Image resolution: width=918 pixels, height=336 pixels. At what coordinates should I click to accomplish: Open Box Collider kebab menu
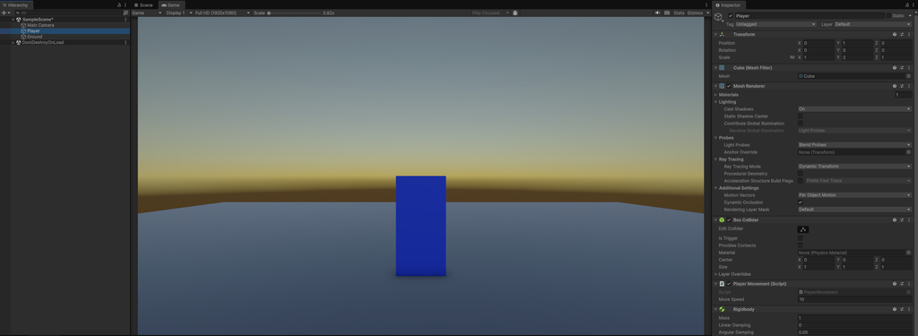pyautogui.click(x=909, y=220)
